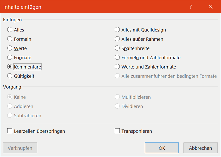
Task: Choose Alles außer Rahmen option
Action: click(117, 39)
